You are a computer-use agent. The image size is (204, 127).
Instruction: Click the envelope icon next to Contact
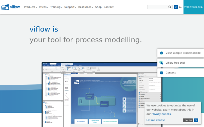[x=161, y=73]
